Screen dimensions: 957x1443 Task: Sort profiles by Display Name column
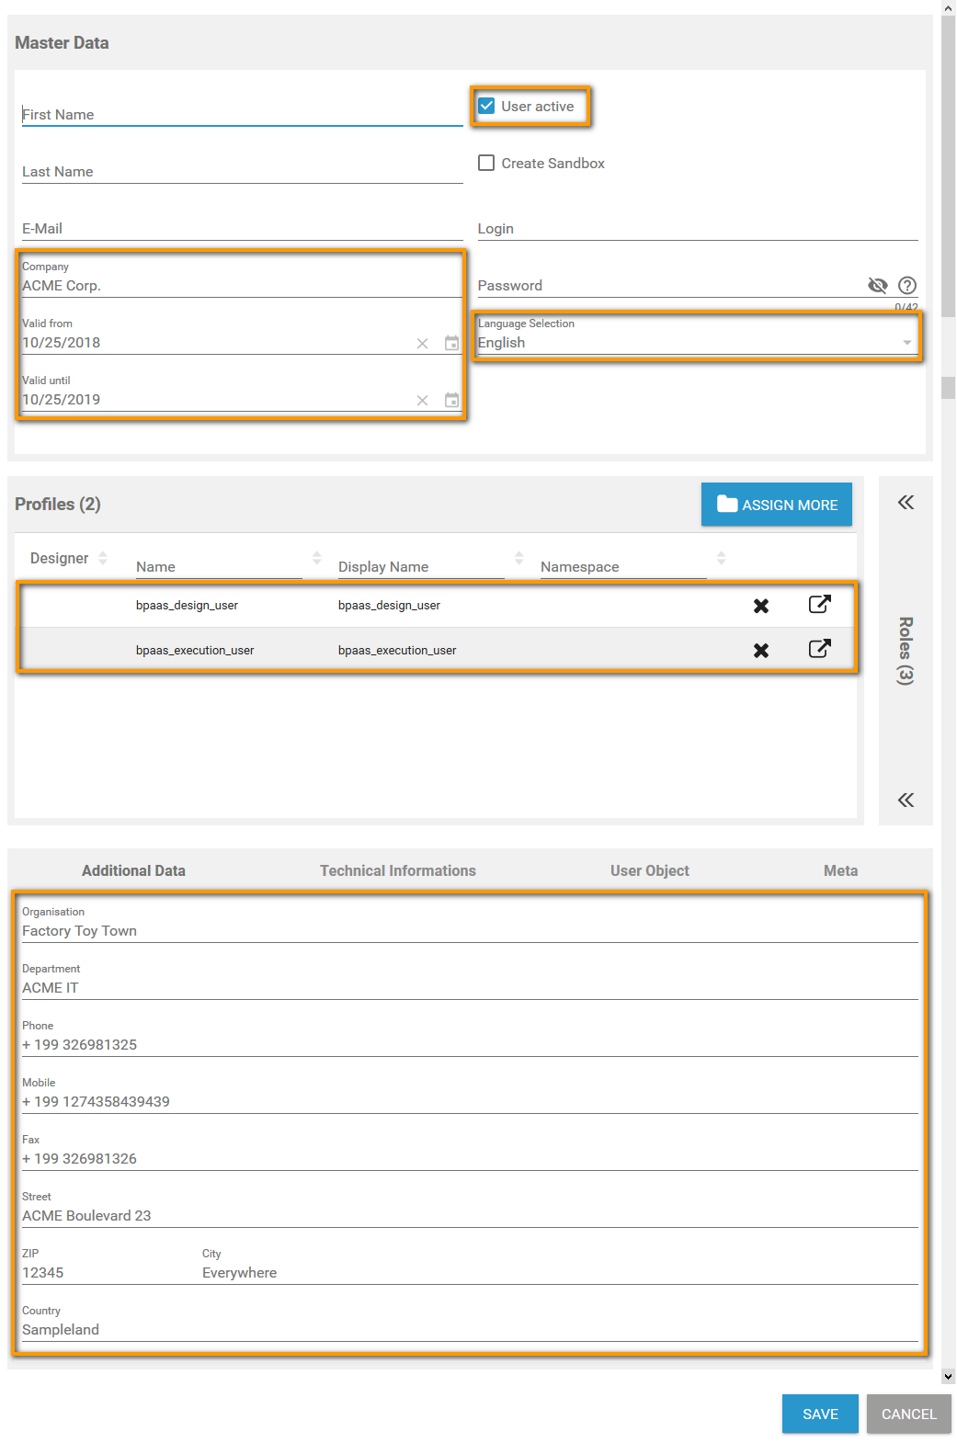(518, 559)
